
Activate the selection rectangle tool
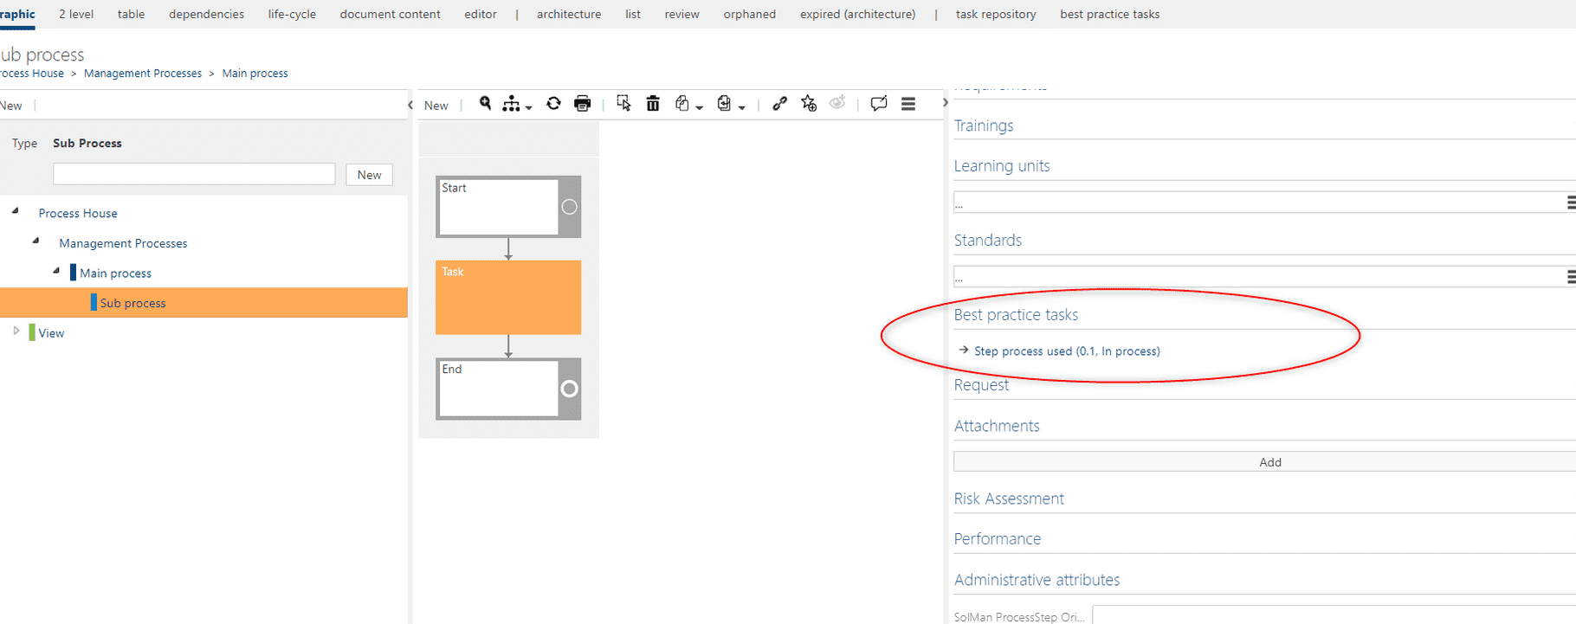tap(623, 104)
